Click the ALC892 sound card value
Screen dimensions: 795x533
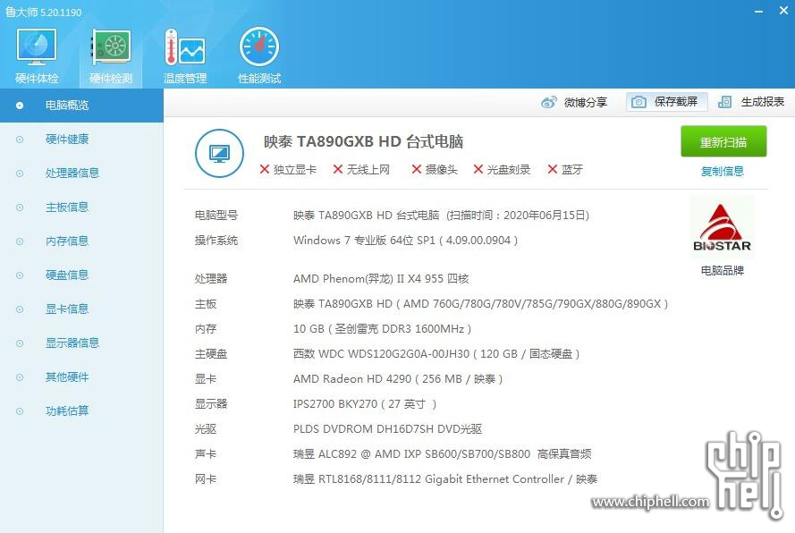click(442, 454)
